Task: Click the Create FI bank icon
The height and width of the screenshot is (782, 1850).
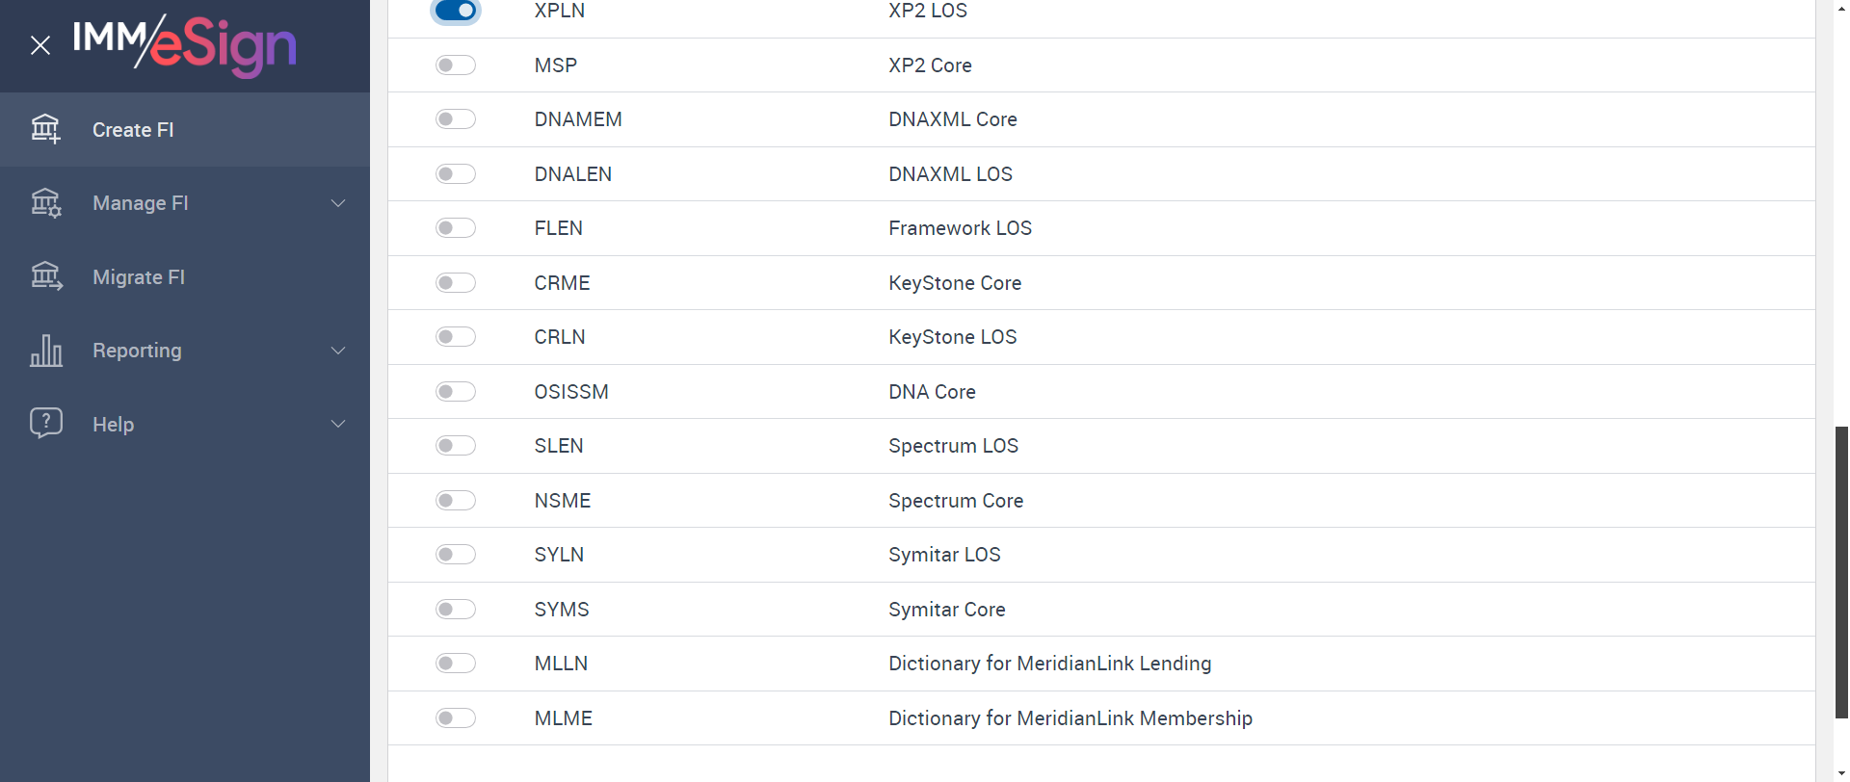Action: [x=45, y=129]
